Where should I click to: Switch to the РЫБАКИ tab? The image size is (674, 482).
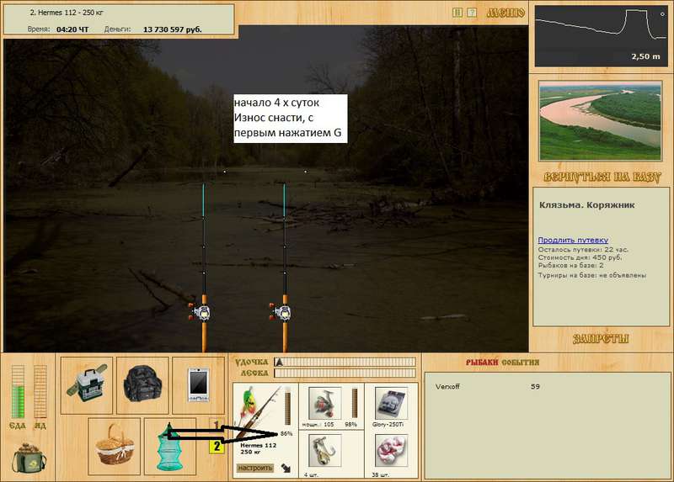pyautogui.click(x=482, y=363)
